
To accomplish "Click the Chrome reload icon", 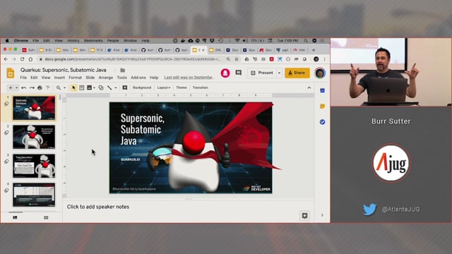I will point(22,59).
